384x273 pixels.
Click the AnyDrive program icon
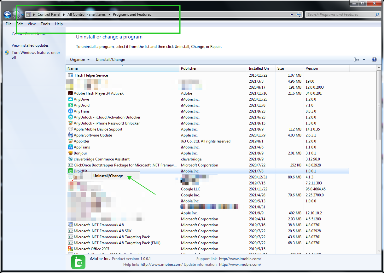71,99
